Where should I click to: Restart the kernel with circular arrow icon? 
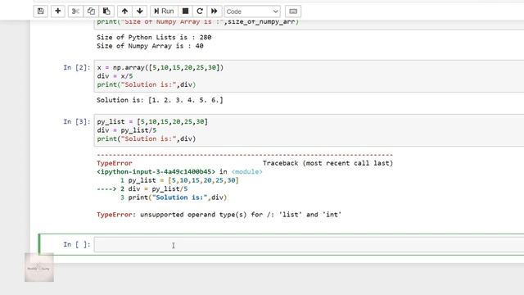(200, 11)
